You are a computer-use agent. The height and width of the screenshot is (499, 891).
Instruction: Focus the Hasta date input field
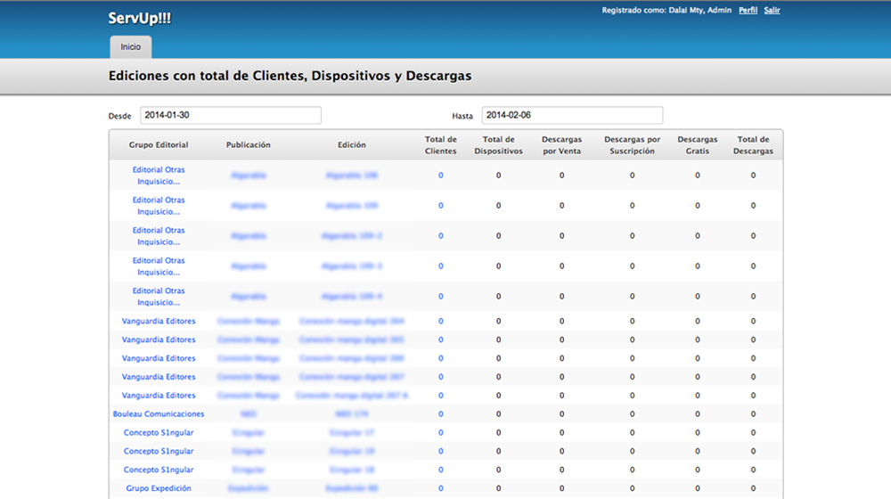click(x=571, y=116)
